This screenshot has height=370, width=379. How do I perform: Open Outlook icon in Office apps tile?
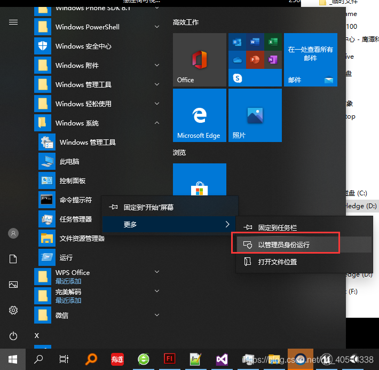(x=237, y=42)
